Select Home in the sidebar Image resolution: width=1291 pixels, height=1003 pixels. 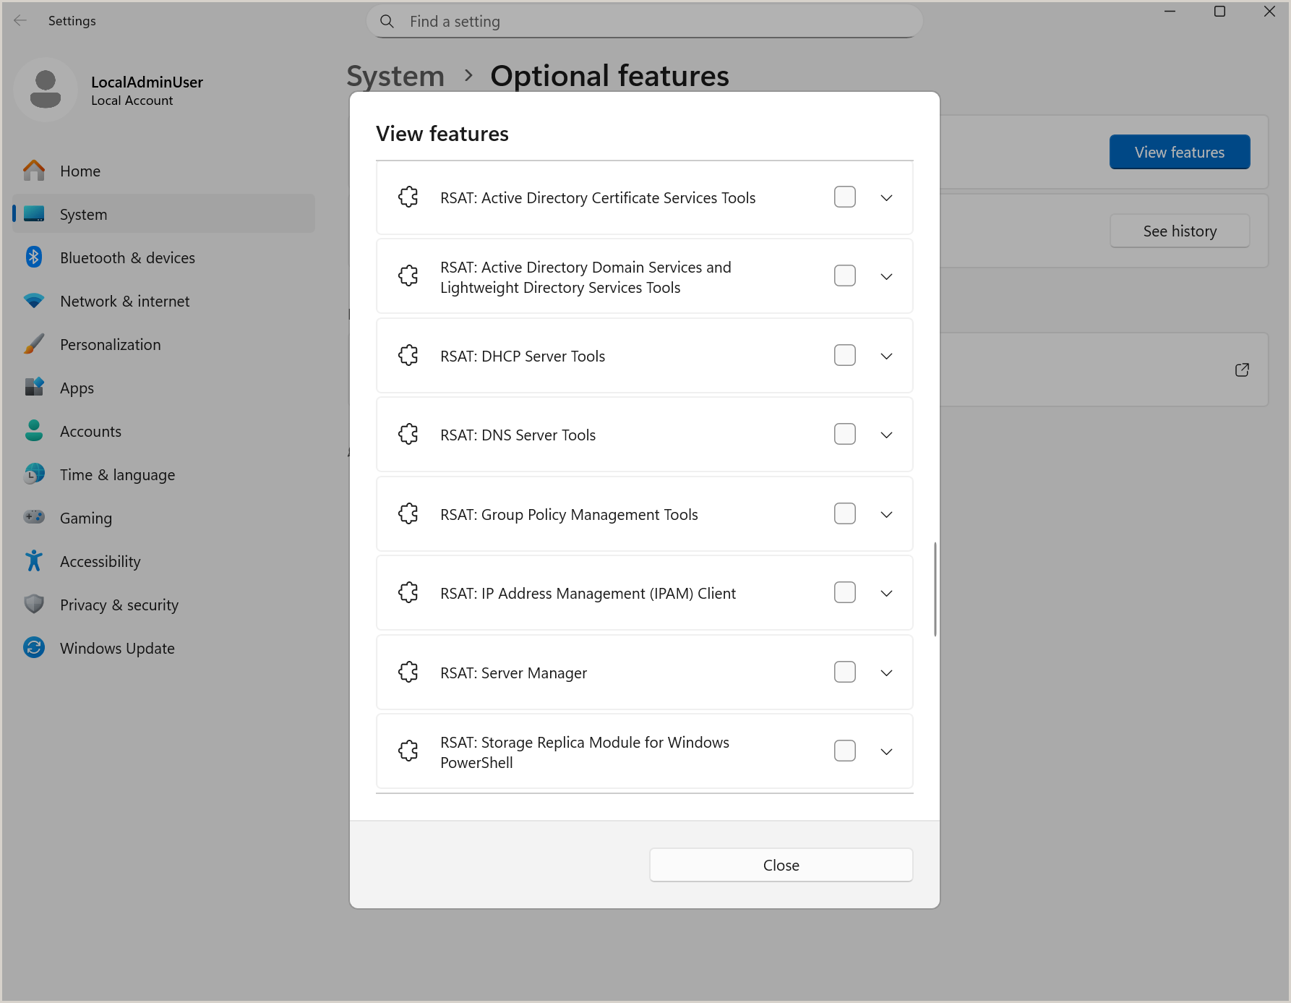pyautogui.click(x=80, y=171)
